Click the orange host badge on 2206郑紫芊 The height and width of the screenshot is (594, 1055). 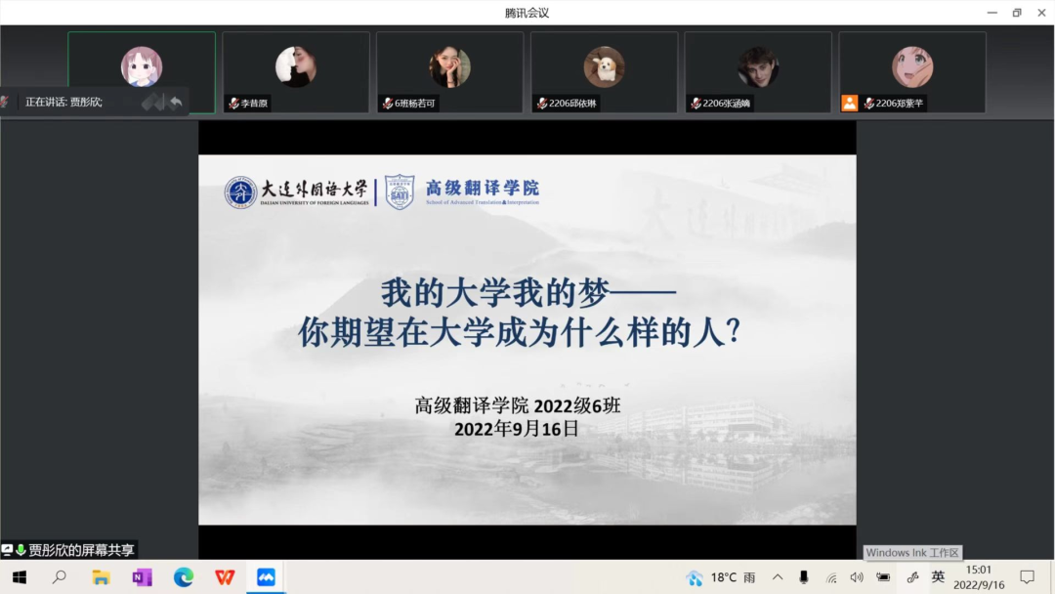click(850, 103)
